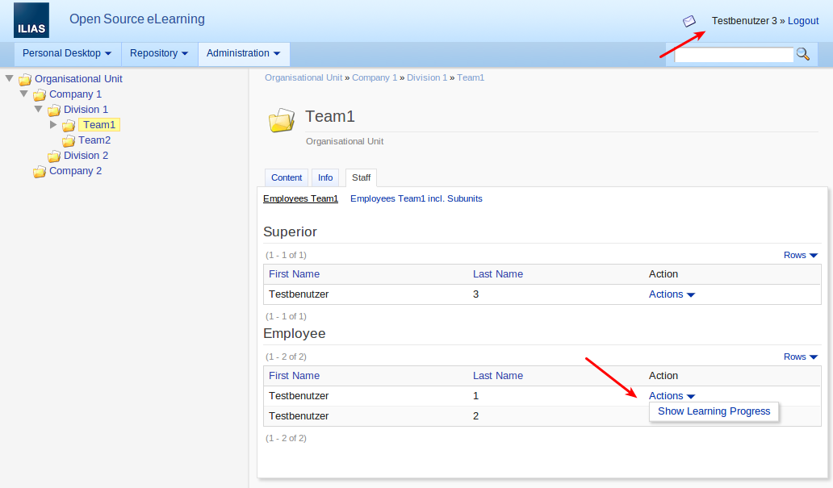Click into the search input field

click(x=733, y=55)
